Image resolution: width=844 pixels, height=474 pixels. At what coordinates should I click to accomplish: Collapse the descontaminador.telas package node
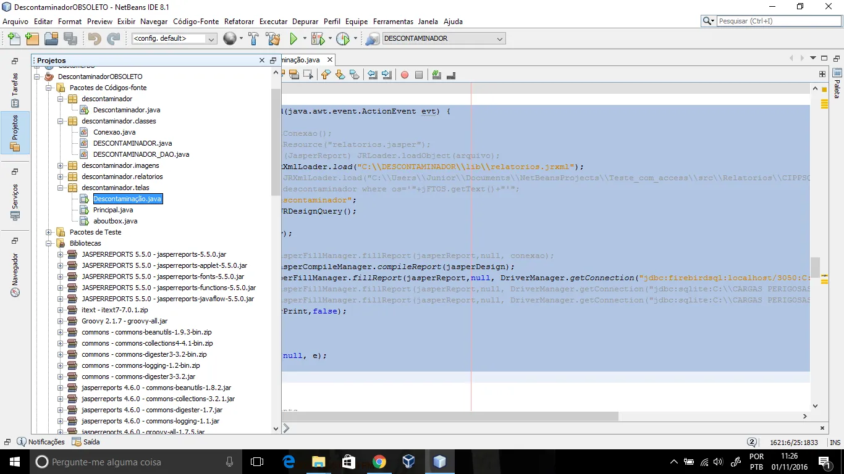point(61,188)
